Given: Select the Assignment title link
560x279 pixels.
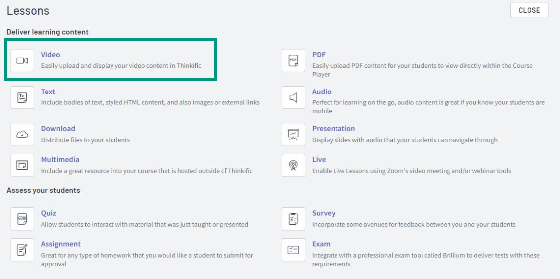Looking at the screenshot, I should 61,244.
